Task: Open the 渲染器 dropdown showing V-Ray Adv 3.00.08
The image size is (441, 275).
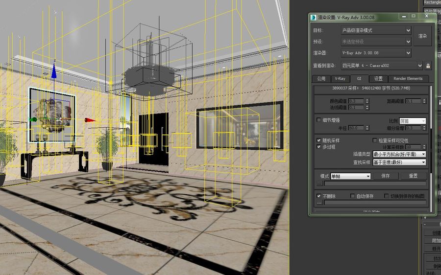Action: click(376, 53)
